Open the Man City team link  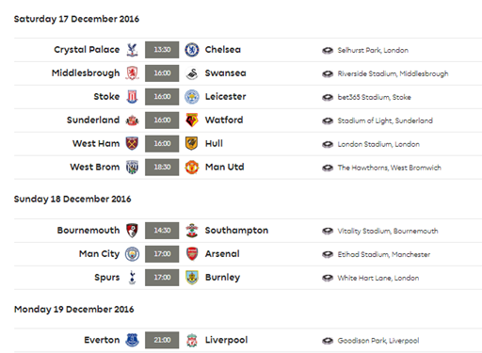(99, 254)
